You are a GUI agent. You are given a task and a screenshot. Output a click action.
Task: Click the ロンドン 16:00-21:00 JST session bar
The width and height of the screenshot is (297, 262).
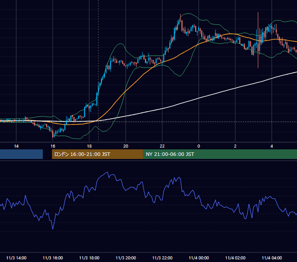97,154
